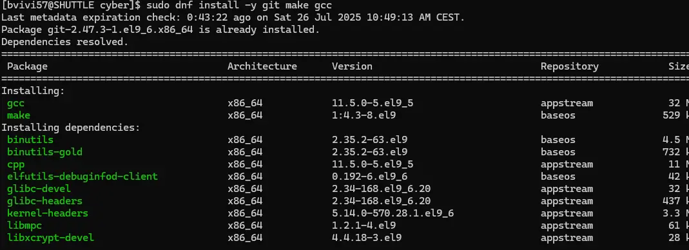Click glibc-headers package name
Viewport: 689px width, 250px height.
45,201
